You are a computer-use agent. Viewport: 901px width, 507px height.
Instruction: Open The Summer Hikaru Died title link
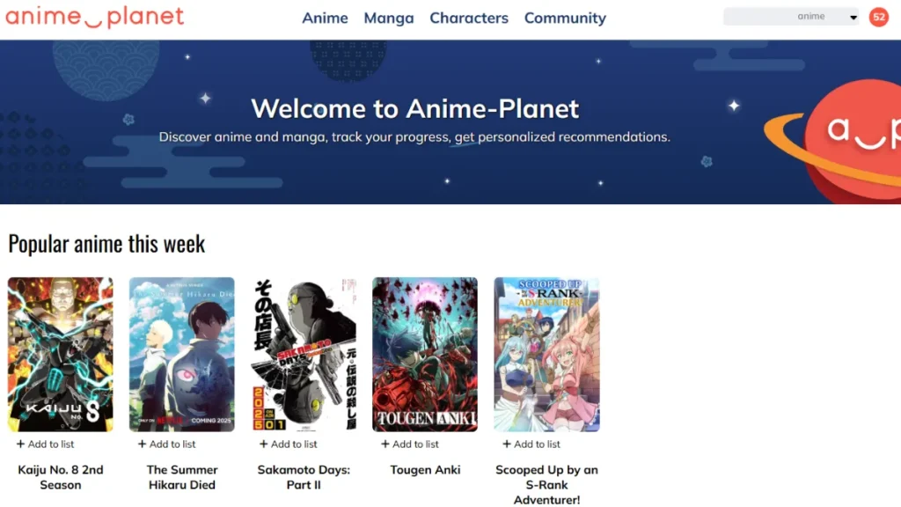click(182, 477)
